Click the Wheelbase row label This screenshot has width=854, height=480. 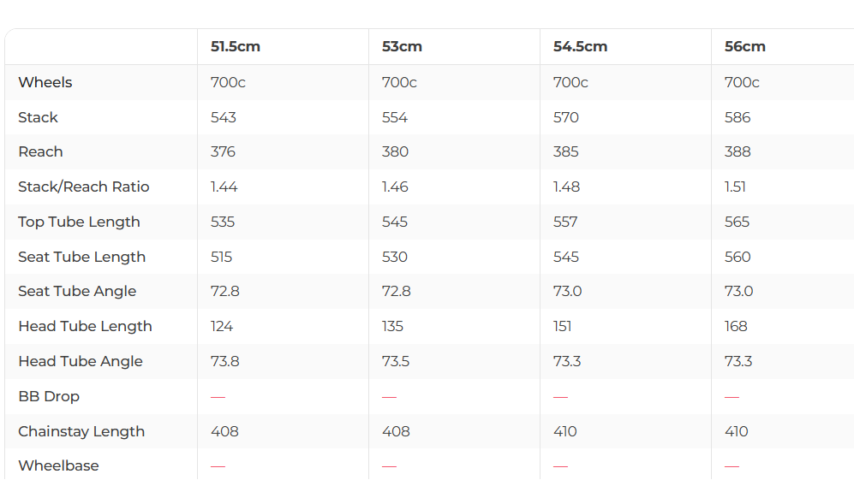(58, 466)
